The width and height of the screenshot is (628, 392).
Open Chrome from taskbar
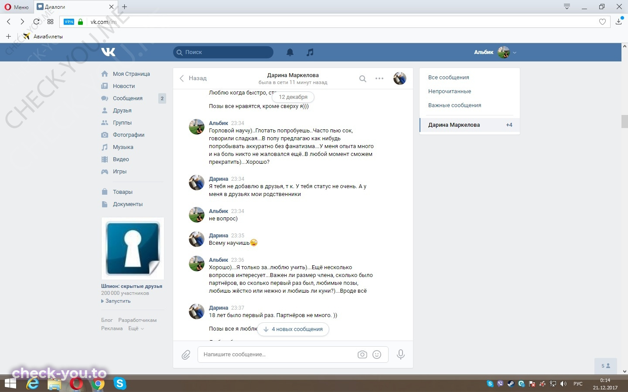(99, 384)
